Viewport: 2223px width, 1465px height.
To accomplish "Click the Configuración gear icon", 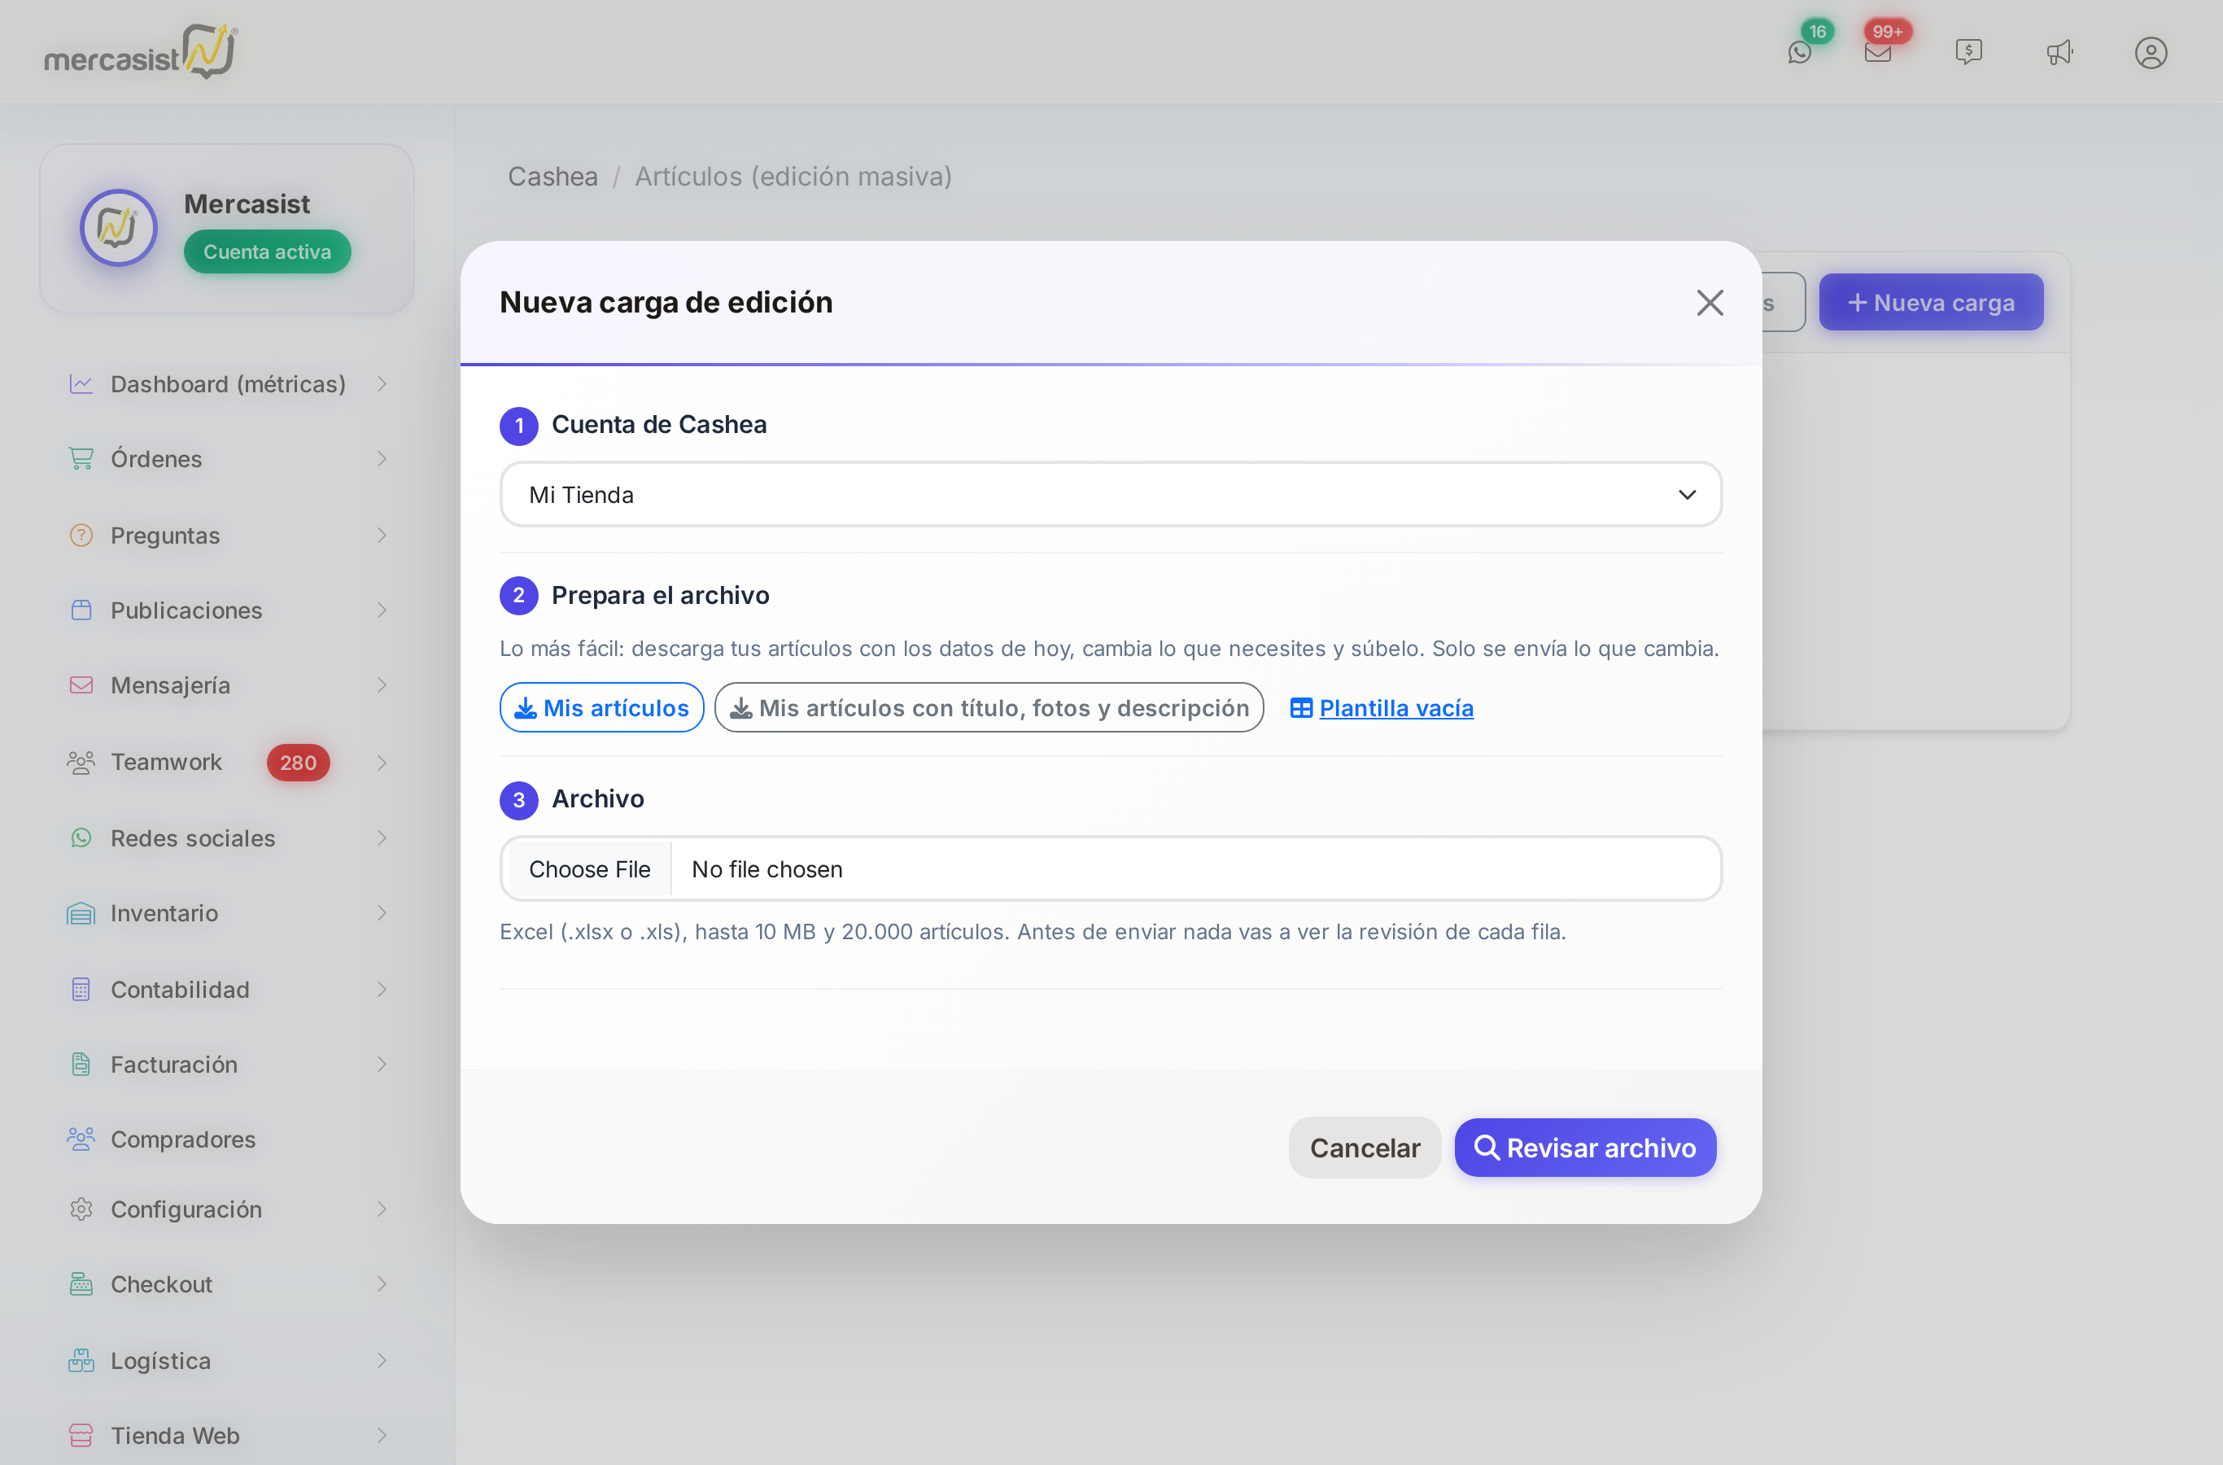I will pos(81,1209).
